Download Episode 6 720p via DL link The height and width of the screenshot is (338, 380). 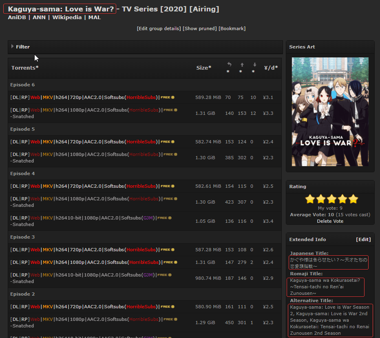15,97
